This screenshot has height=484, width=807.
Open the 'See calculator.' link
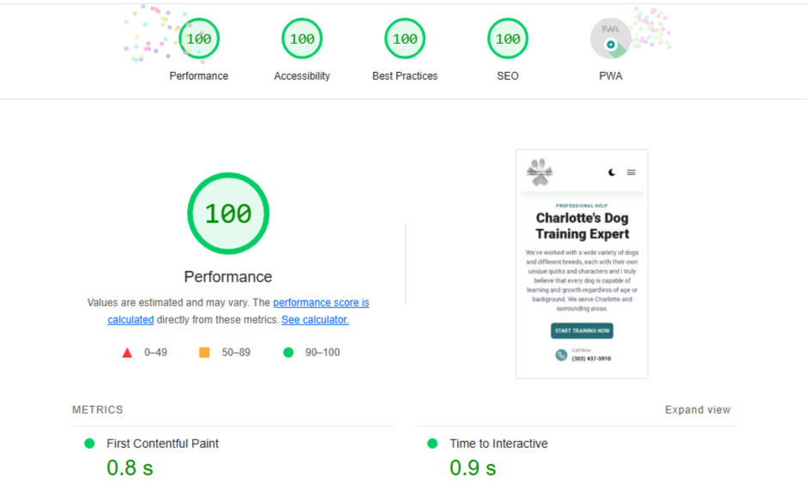(x=315, y=320)
